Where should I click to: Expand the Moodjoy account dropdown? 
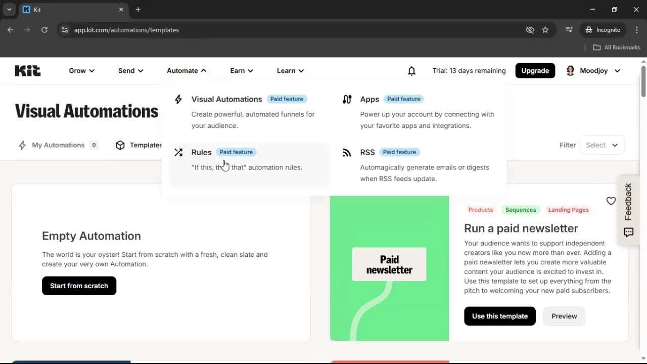(593, 71)
